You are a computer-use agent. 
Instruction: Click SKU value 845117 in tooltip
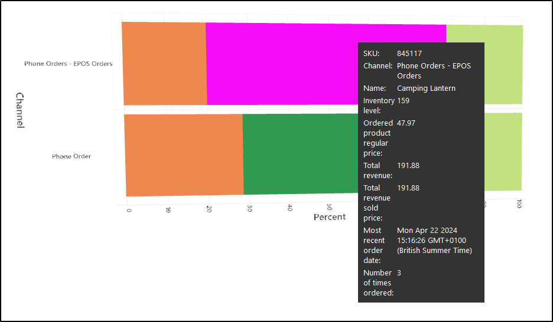click(409, 54)
